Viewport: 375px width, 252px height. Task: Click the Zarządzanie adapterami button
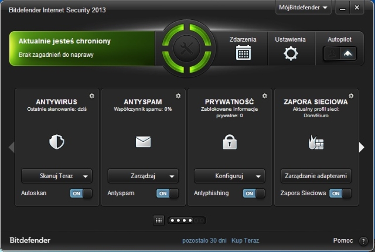[x=316, y=176]
